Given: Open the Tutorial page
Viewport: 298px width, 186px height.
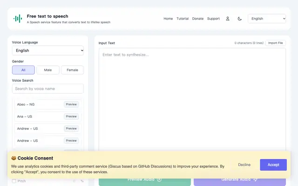Looking at the screenshot, I should coord(183,19).
